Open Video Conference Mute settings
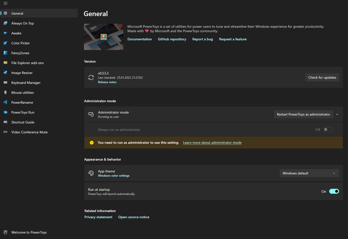Image resolution: width=348 pixels, height=239 pixels. pos(39,132)
